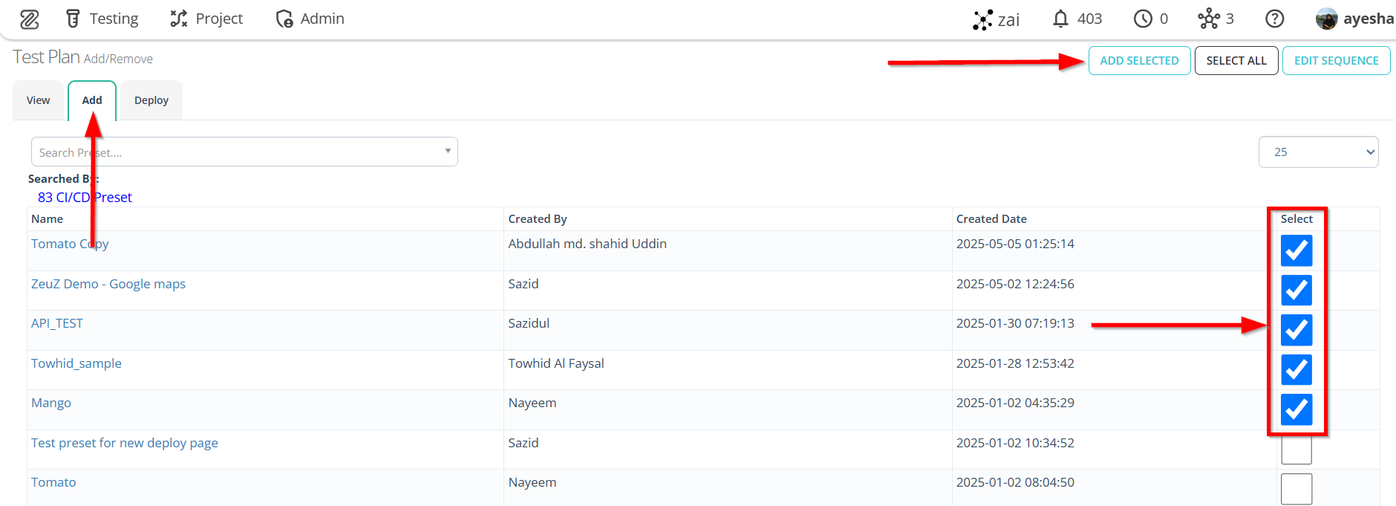This screenshot has width=1396, height=506.
Task: Click the ZeuZ logo icon
Action: 30,19
